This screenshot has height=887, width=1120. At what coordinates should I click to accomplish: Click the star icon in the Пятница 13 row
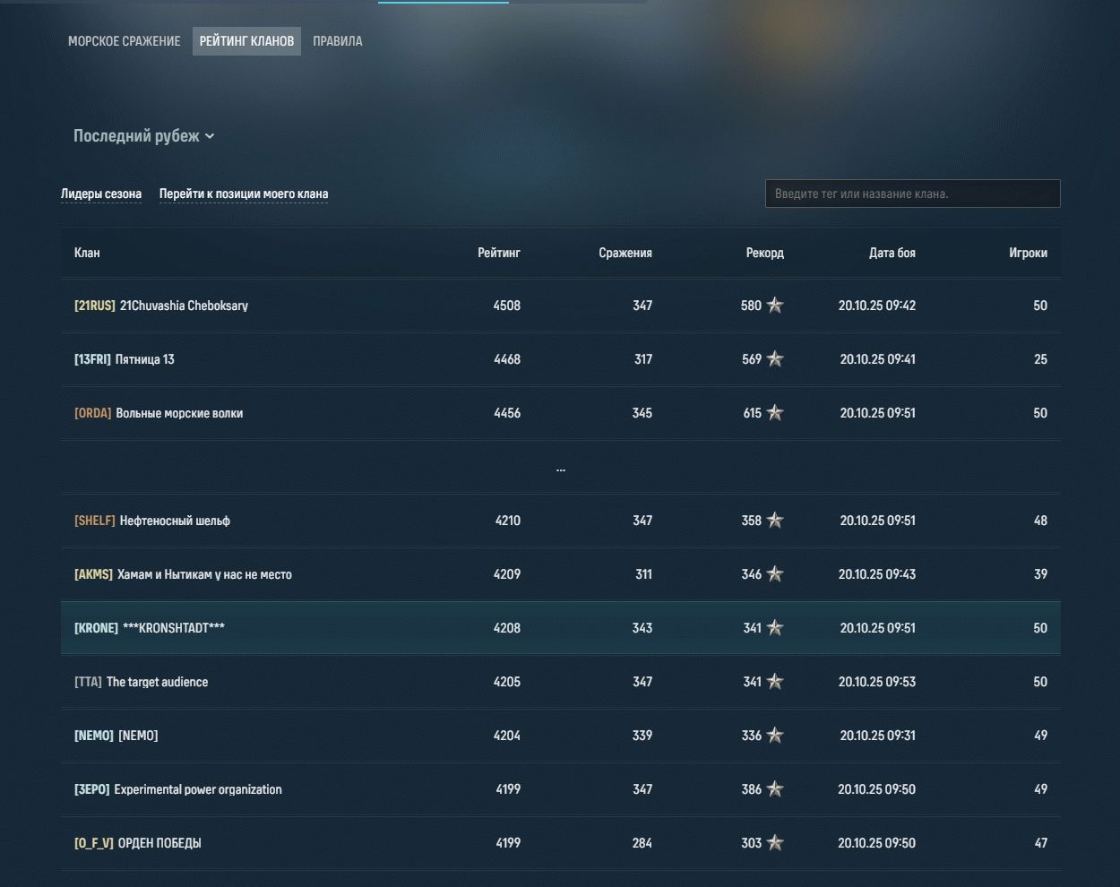pyautogui.click(x=775, y=359)
